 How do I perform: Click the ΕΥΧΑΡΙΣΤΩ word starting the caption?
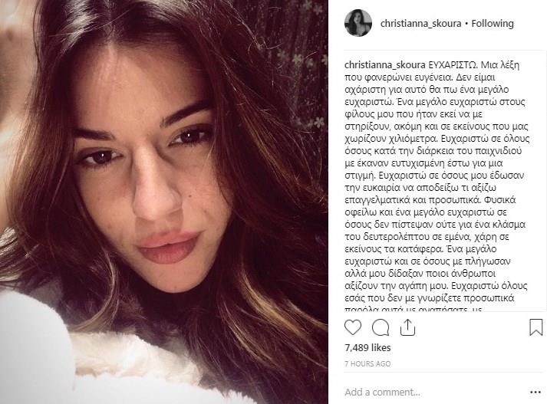(448, 65)
